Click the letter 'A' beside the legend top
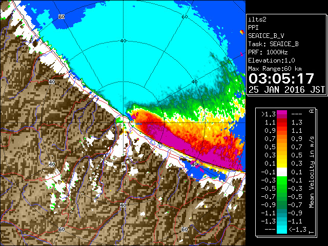Screen dimensions: 328x246 point(312,111)
